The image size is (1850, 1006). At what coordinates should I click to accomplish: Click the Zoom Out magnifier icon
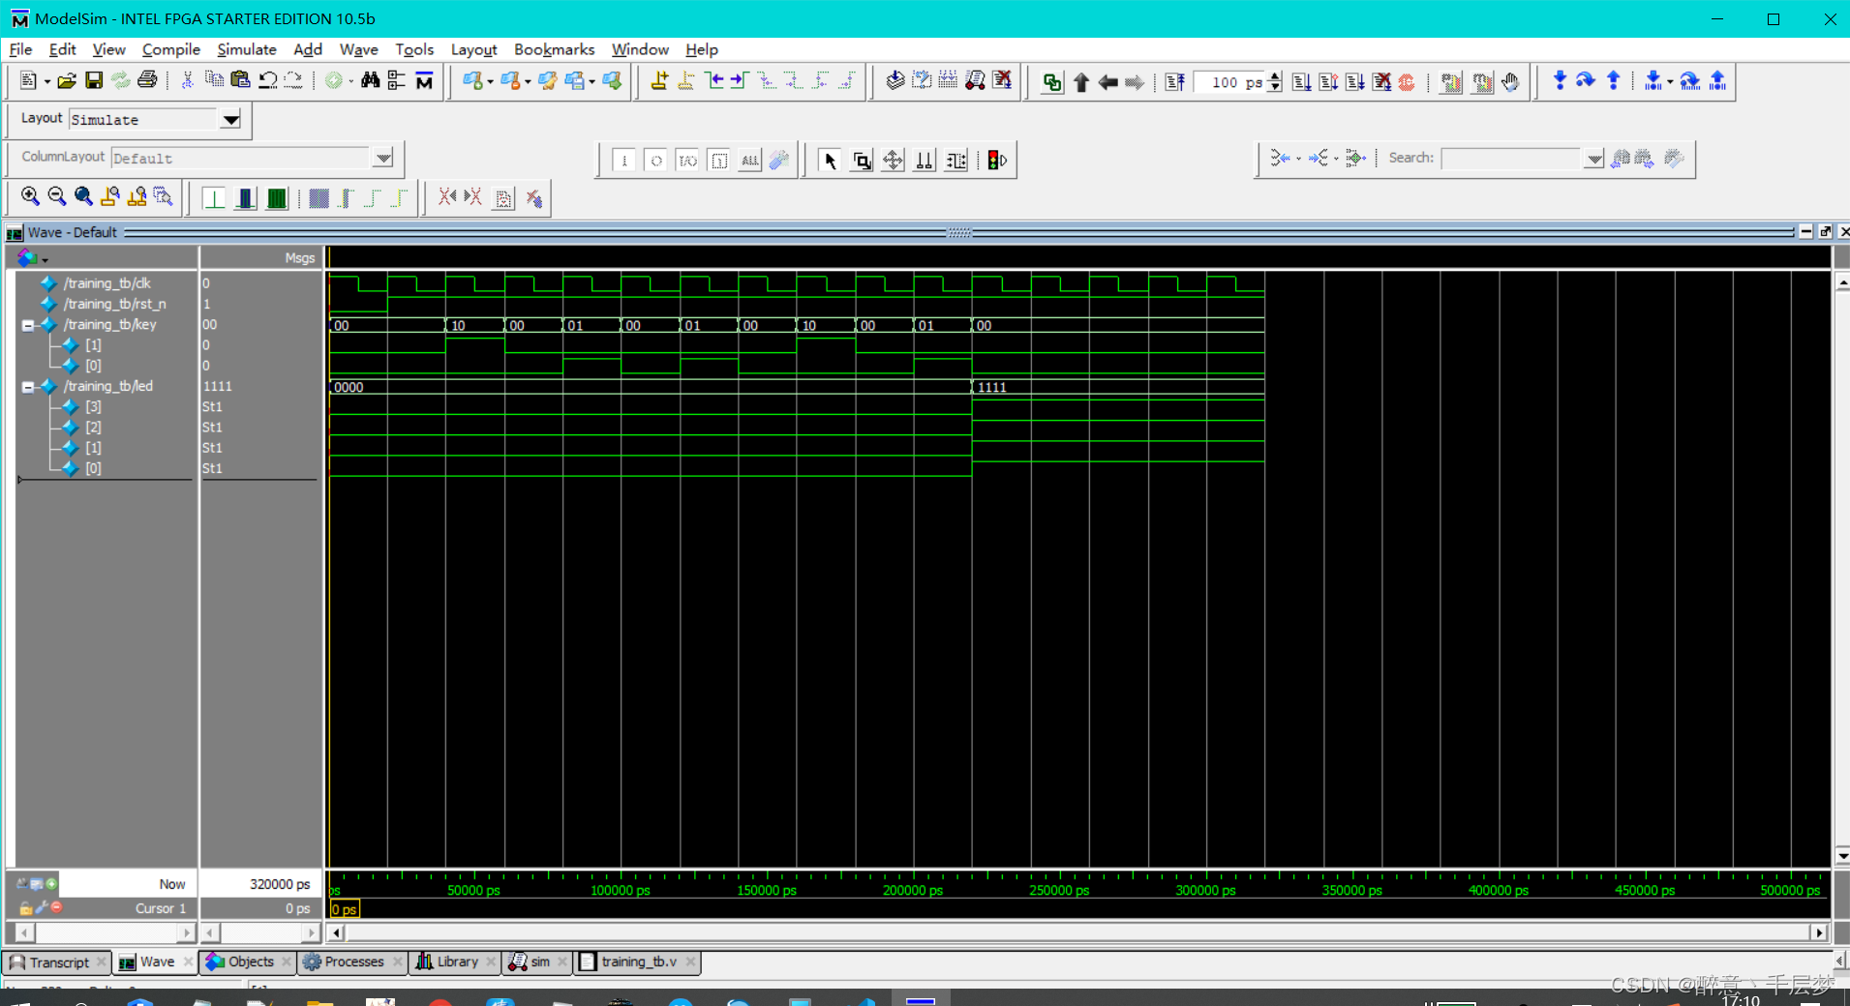pos(57,197)
